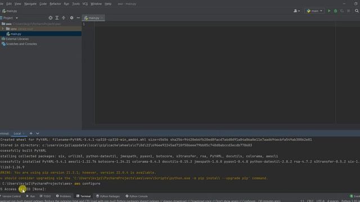Close the Local terminal tab
Viewport: 360px width, 202px height.
(x=24, y=134)
